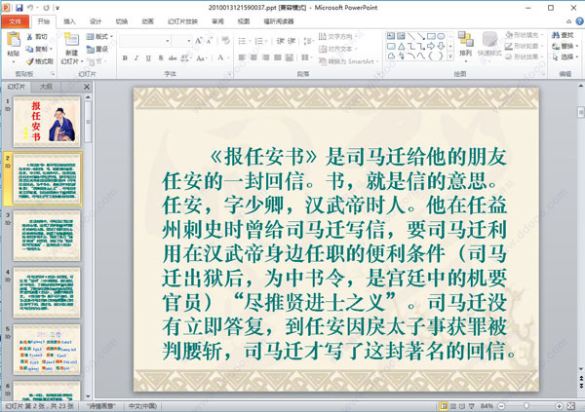Click Find (查找) binoculars button
The image size is (585, 412).
(563, 35)
